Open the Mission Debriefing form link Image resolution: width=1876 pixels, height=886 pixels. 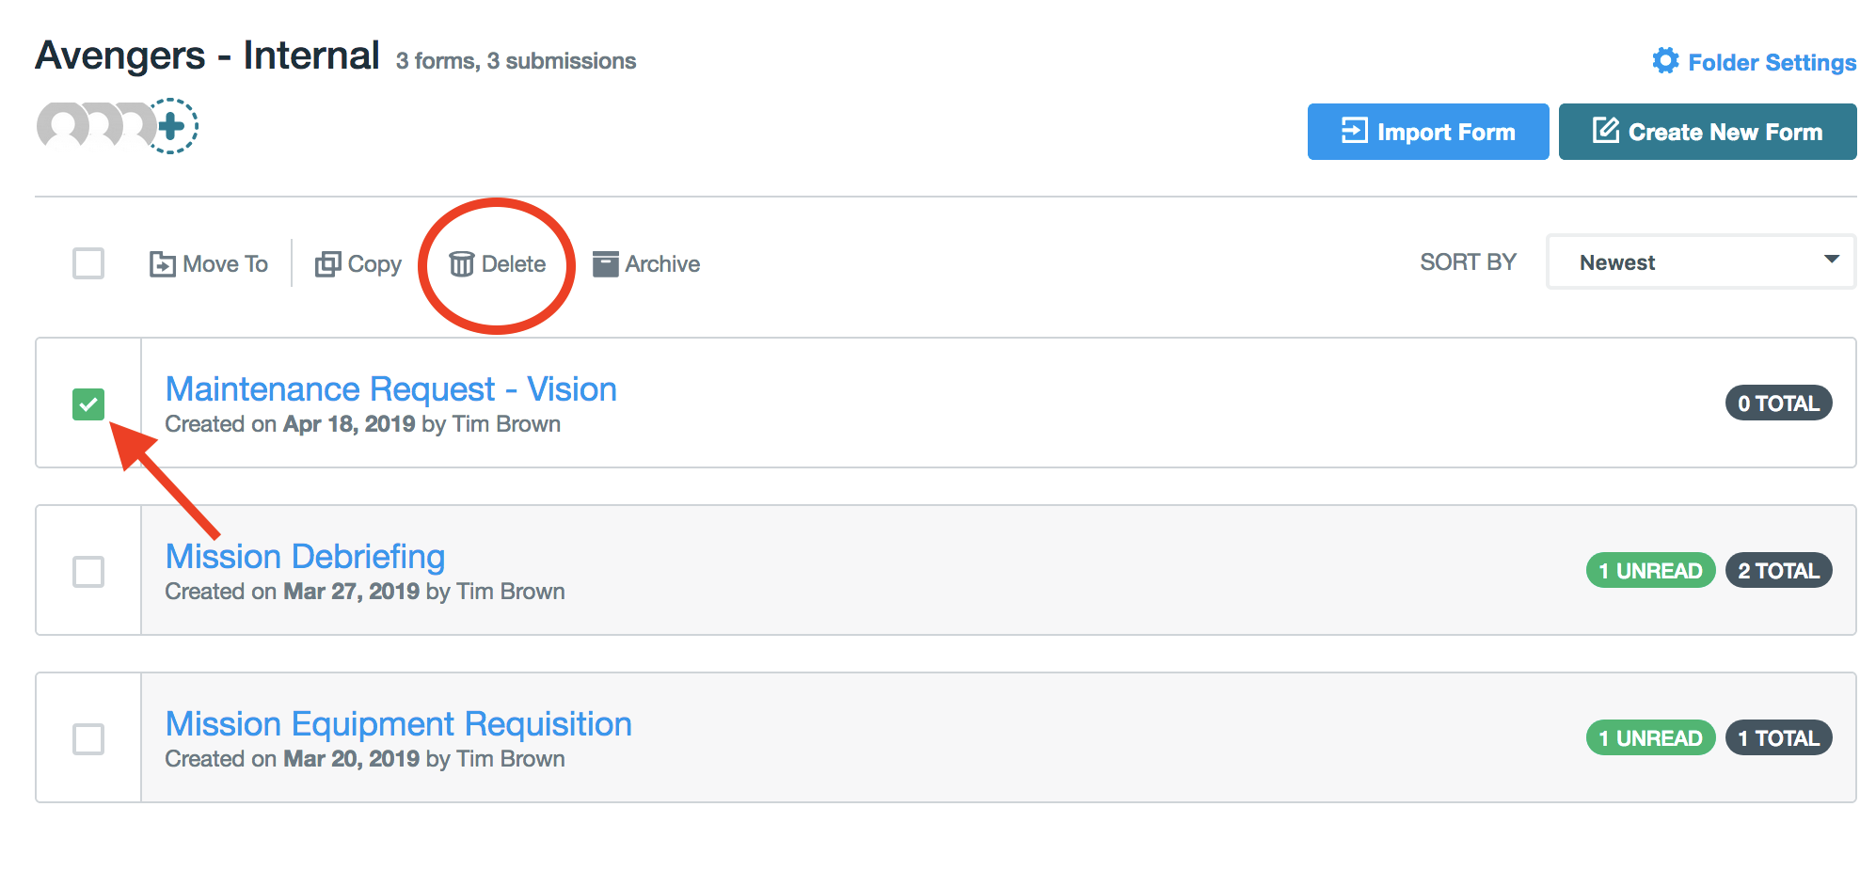(305, 557)
